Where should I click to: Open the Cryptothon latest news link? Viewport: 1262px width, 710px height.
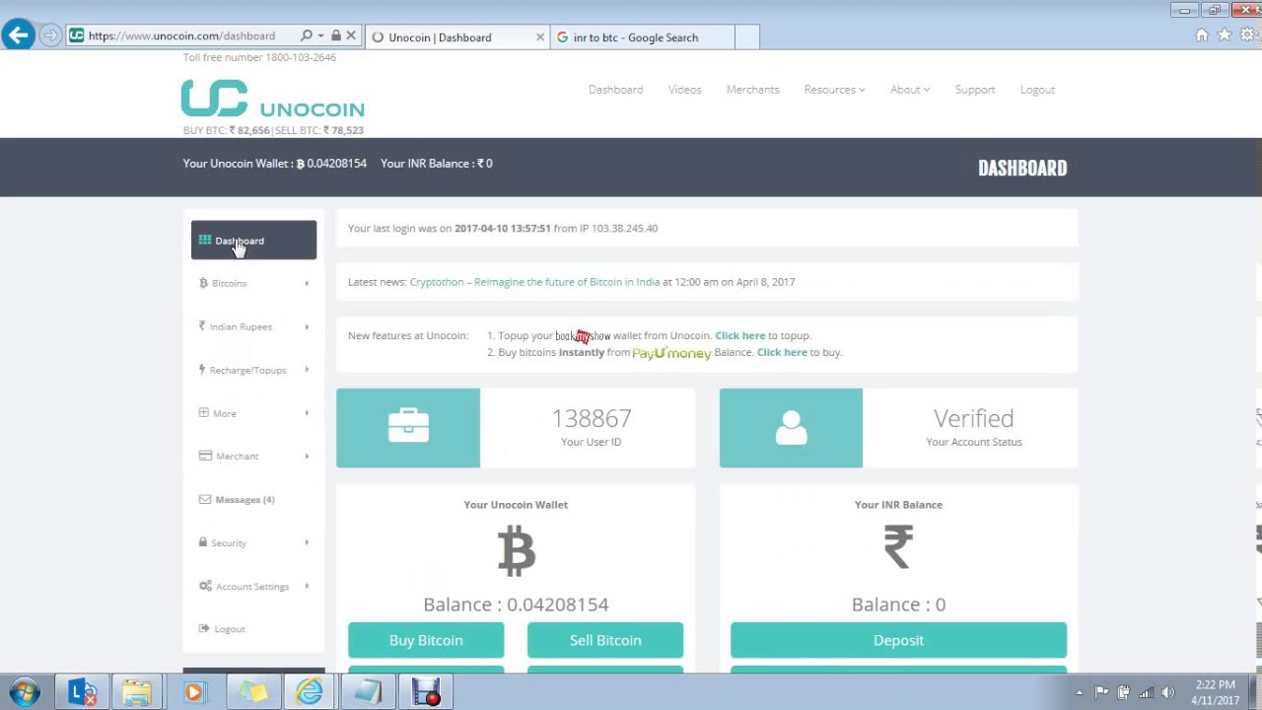(x=534, y=282)
